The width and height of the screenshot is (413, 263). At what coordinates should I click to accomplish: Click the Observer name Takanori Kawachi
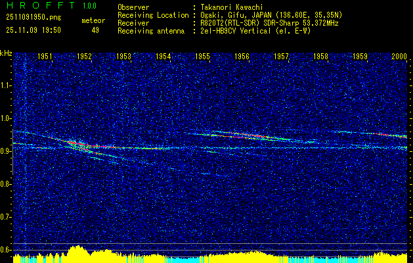point(230,7)
